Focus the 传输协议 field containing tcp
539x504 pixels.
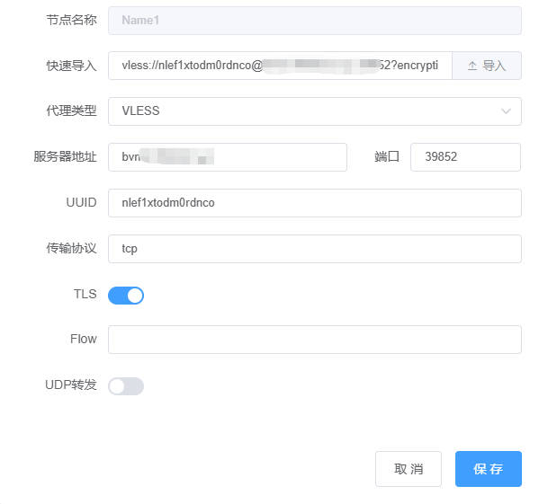click(x=315, y=249)
